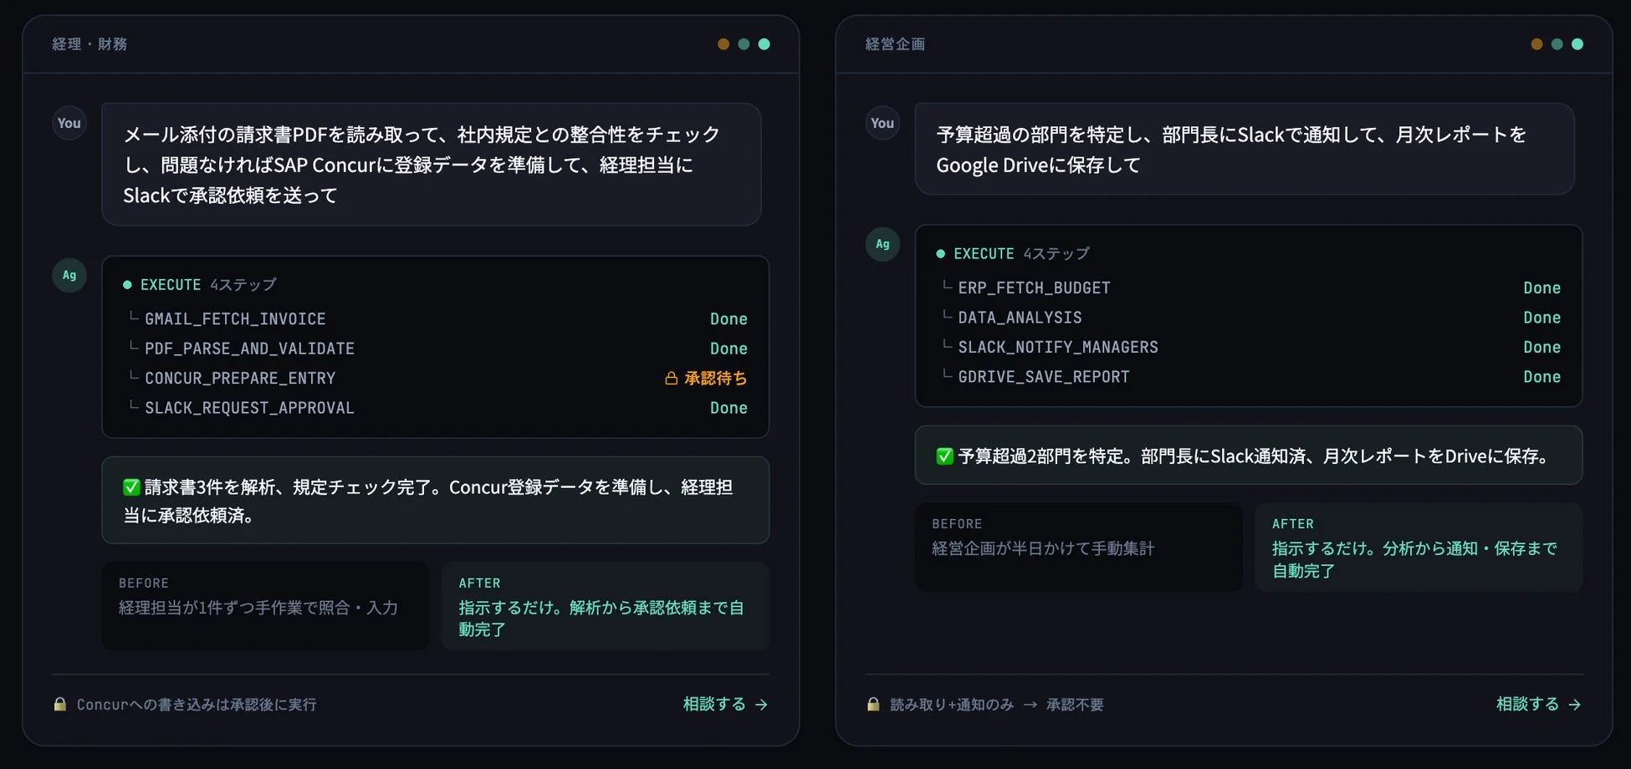Screen dimensions: 1631x769
Task: Click the green checkmark on 請求書3件 summary
Action: tap(131, 488)
